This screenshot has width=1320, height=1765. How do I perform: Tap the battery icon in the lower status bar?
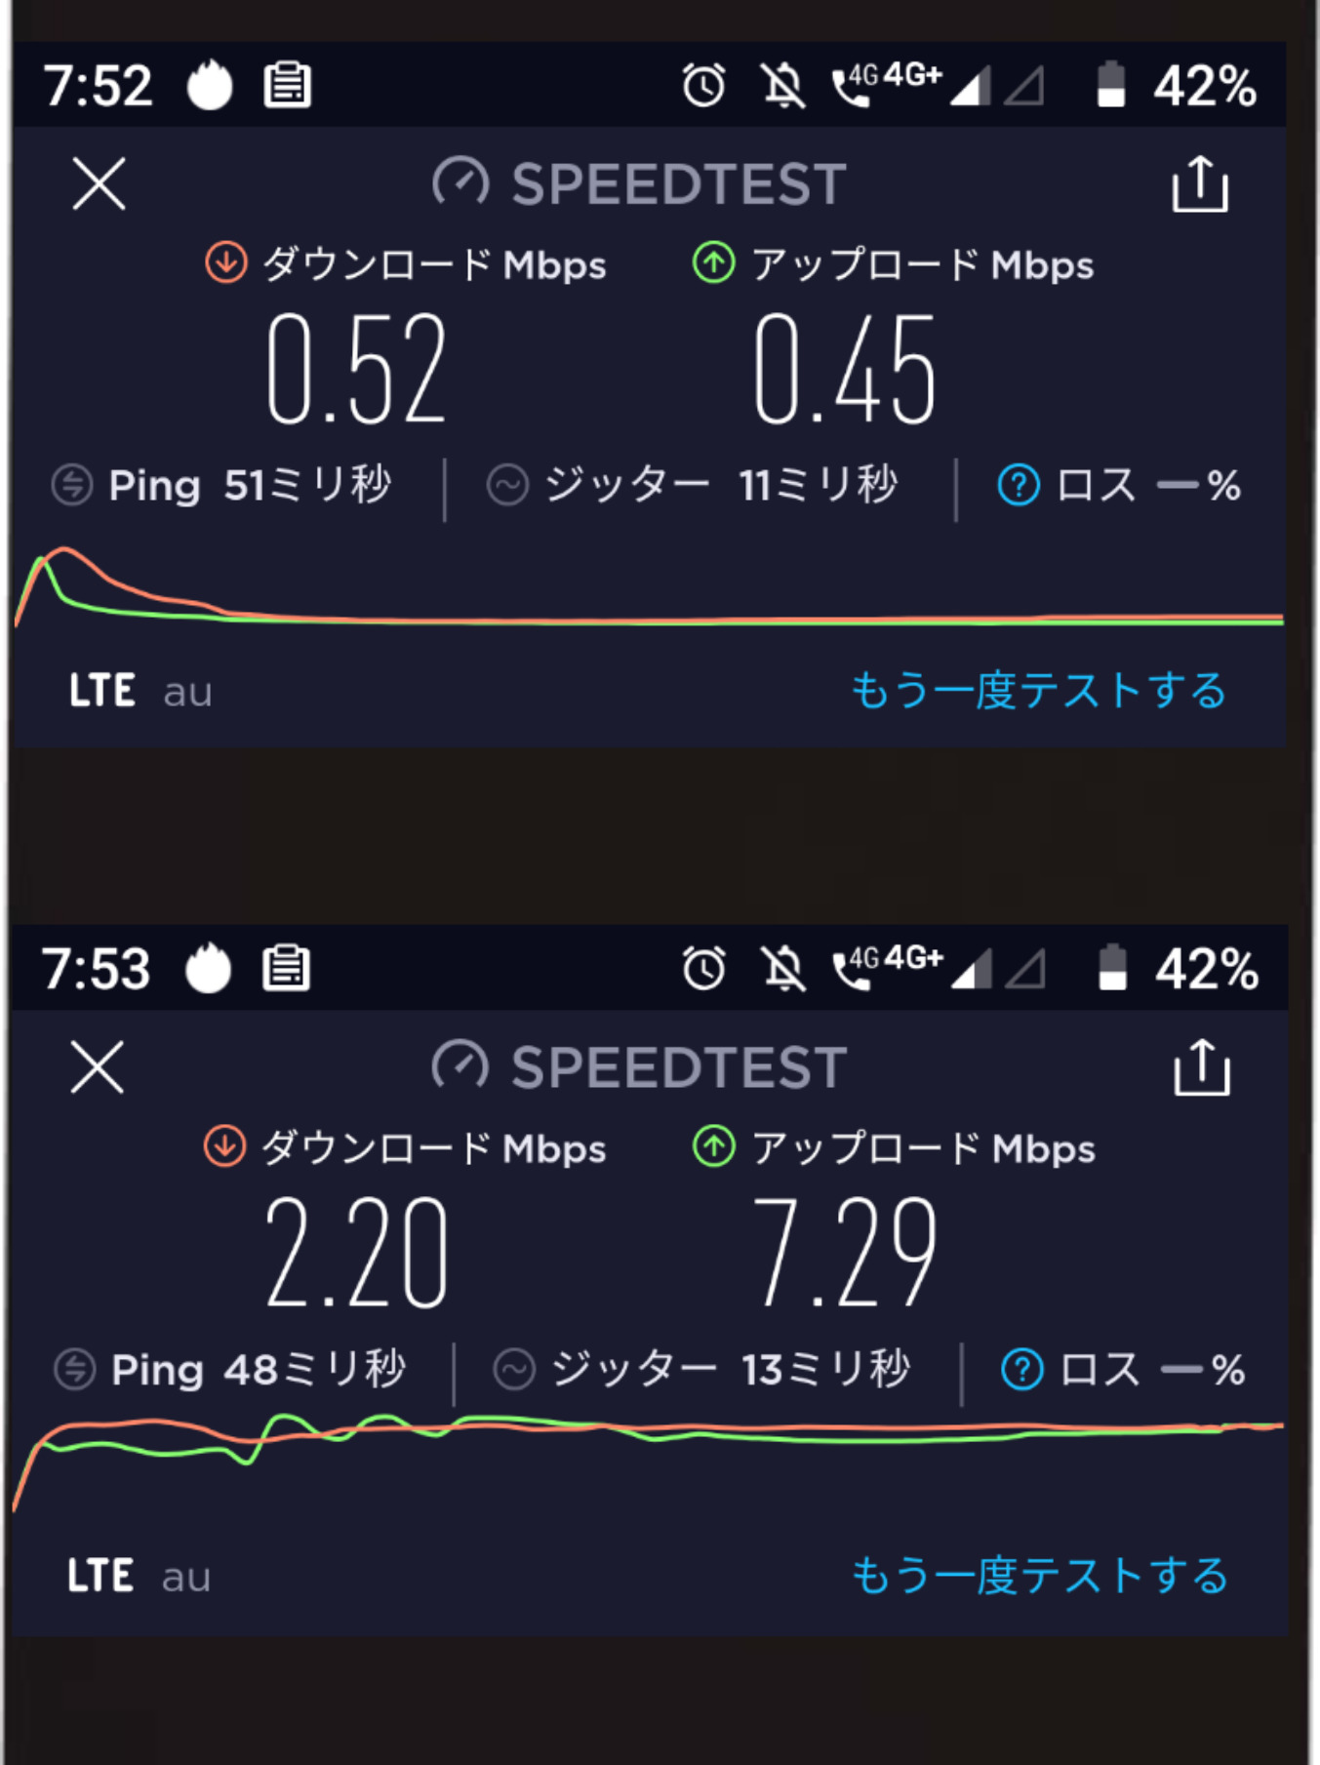pos(1112,968)
